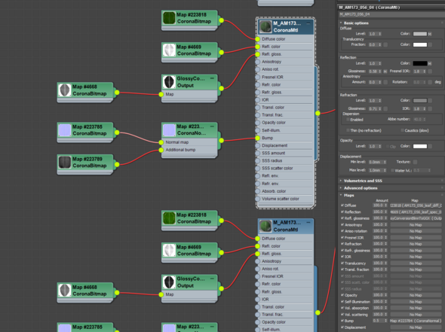Enable Thin (no refraction) checkbox

pyautogui.click(x=348, y=130)
